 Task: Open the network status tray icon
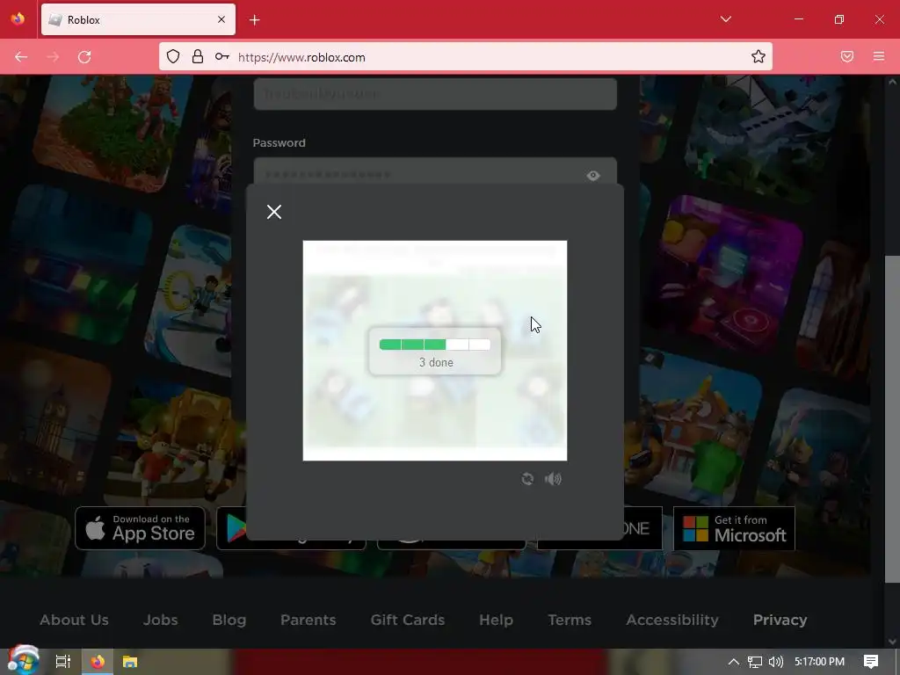pos(755,662)
